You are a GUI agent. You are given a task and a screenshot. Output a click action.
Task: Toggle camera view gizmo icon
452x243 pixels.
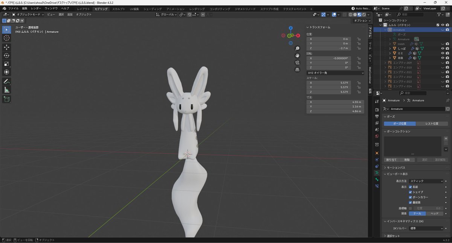[x=298, y=62]
